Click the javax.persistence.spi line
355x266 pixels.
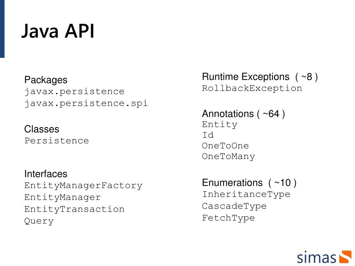pyautogui.click(x=86, y=104)
